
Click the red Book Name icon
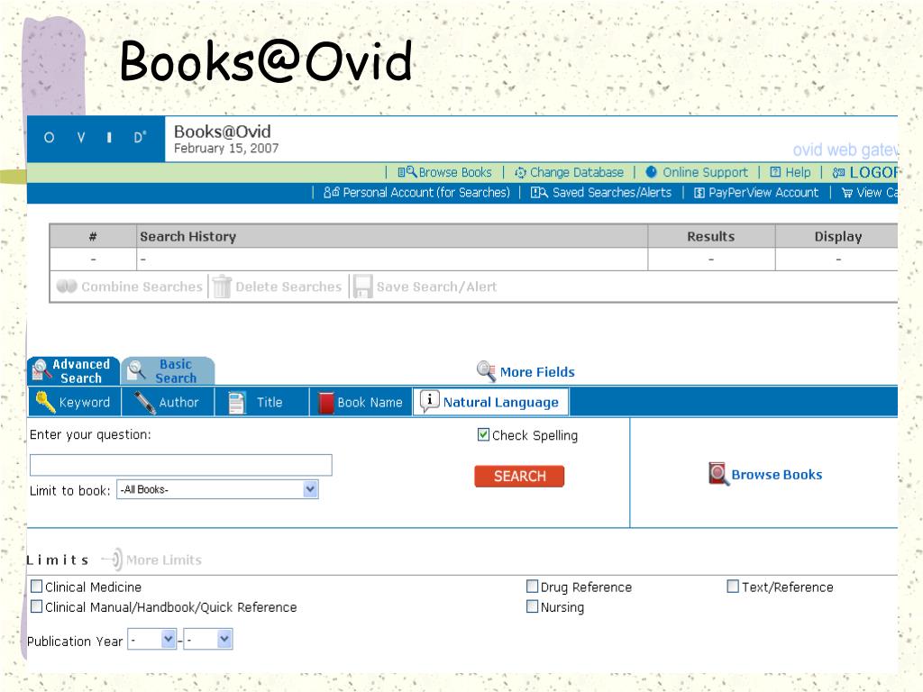[326, 403]
